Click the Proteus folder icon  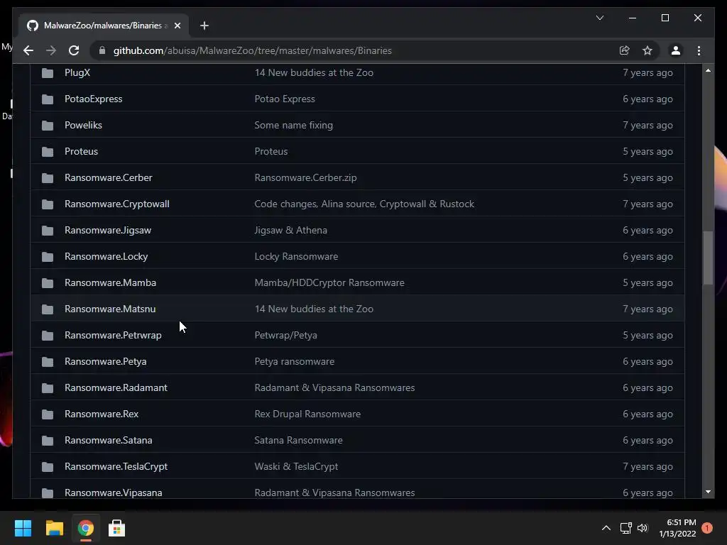coord(48,152)
